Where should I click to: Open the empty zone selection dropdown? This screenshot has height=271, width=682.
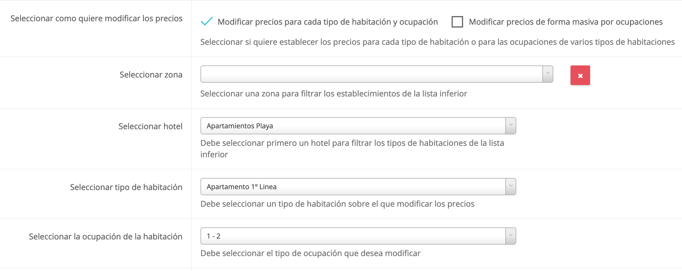pos(371,74)
